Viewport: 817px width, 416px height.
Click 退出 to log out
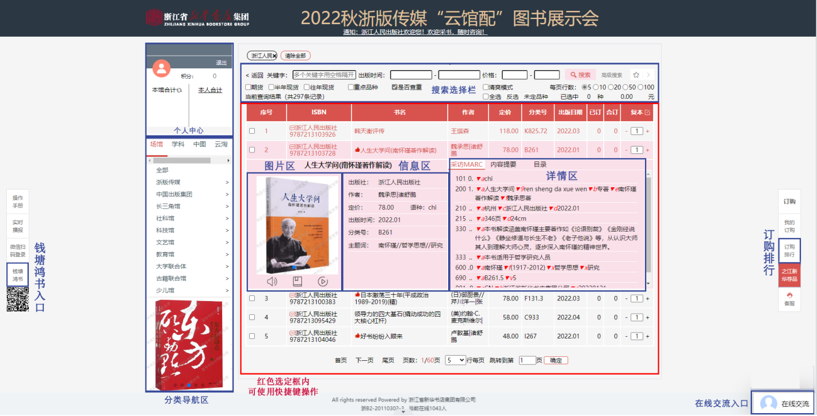[x=222, y=63]
